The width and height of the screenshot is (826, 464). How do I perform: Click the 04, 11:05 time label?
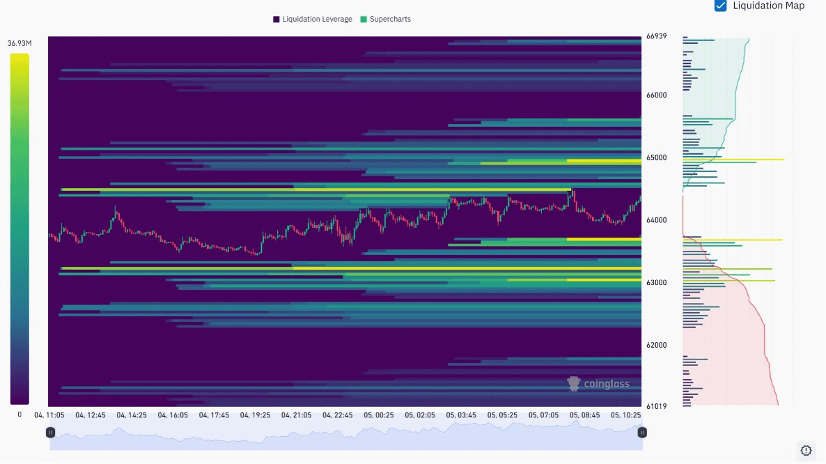pyautogui.click(x=49, y=415)
